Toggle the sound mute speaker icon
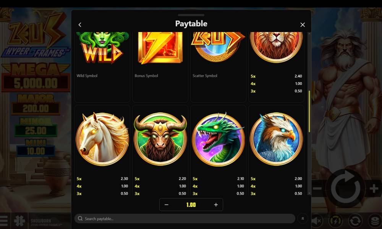This screenshot has height=229, width=382. pyautogui.click(x=317, y=221)
